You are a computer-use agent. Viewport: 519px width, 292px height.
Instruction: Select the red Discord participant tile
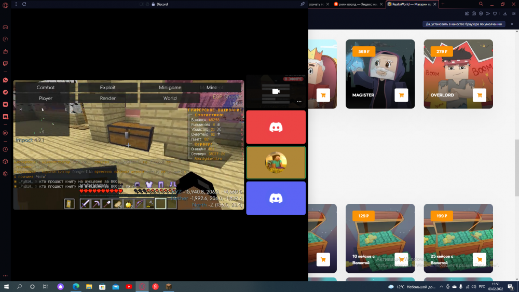[x=276, y=127]
